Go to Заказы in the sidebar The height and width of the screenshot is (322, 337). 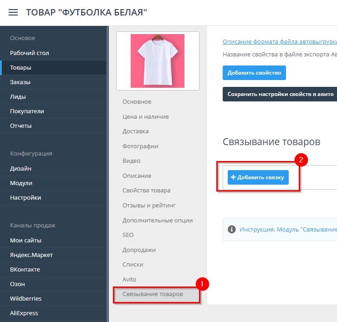pyautogui.click(x=20, y=82)
